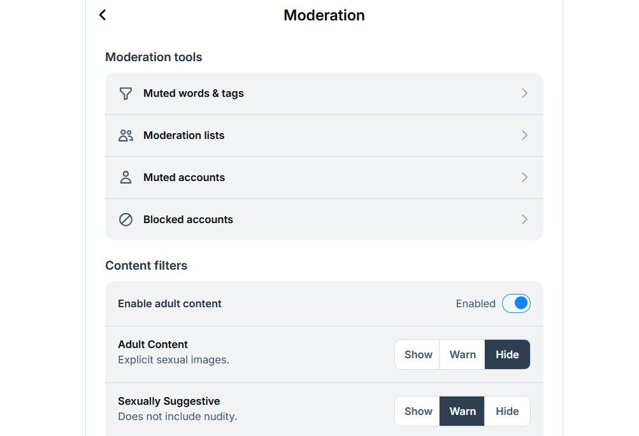Toggle the Enable adult content switch
This screenshot has height=436, width=639.
click(516, 303)
